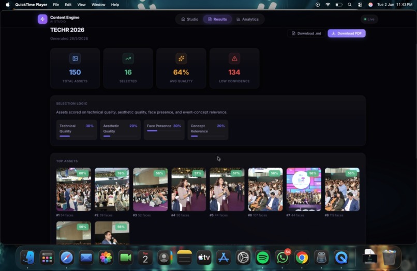
Task: Open top asset #8 with 119 faces
Action: coord(342,189)
